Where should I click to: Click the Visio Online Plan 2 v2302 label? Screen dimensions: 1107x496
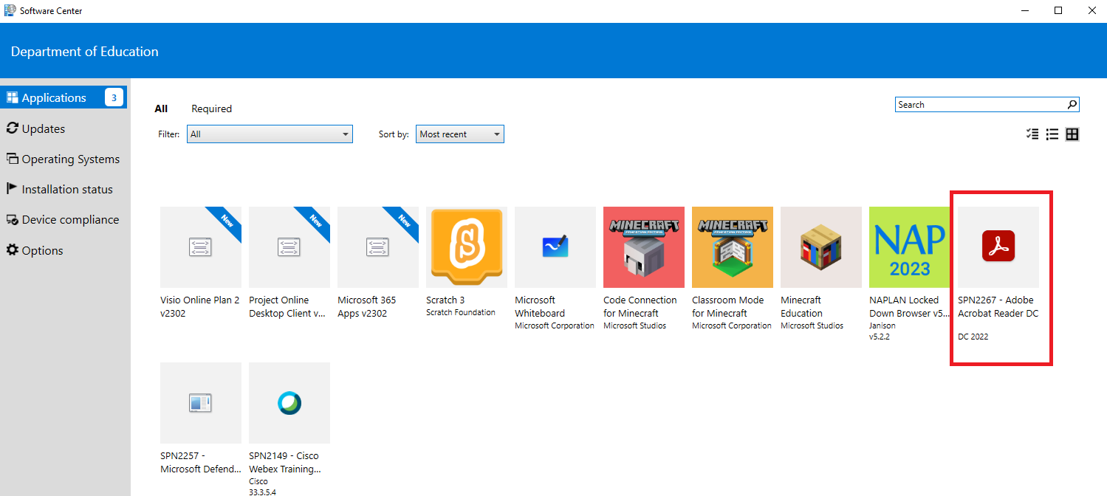pyautogui.click(x=200, y=306)
